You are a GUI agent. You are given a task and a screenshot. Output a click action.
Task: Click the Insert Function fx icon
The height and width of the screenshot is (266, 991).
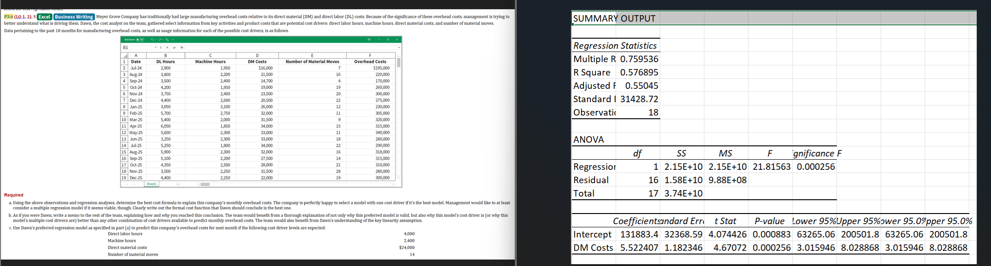[x=182, y=47]
